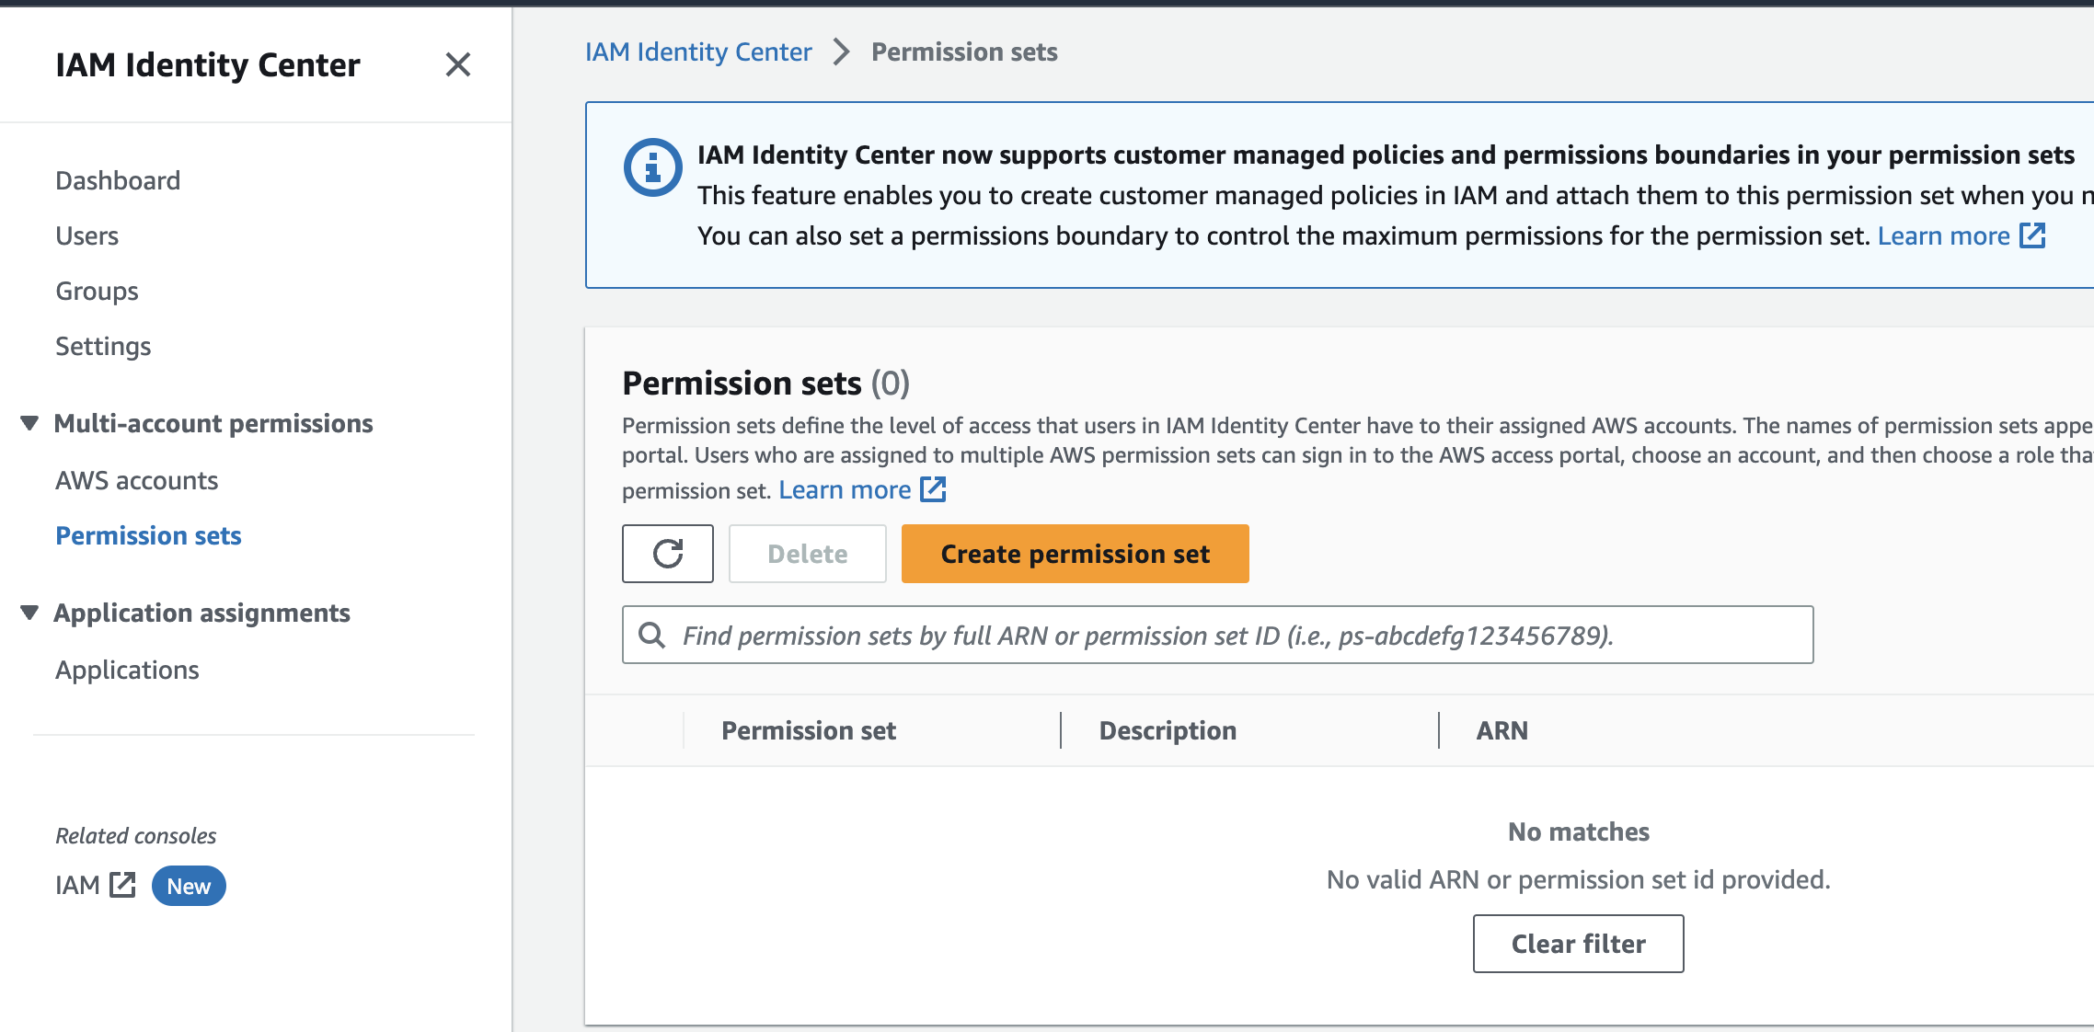
Task: Collapse Application assignments section
Action: [29, 613]
